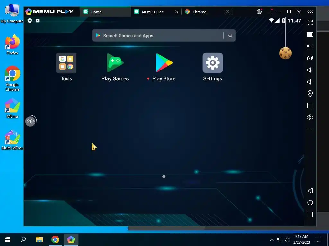Launch the Play Games app
The height and width of the screenshot is (246, 329).
115,63
